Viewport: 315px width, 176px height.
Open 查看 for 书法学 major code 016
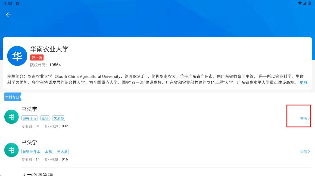pyautogui.click(x=305, y=152)
